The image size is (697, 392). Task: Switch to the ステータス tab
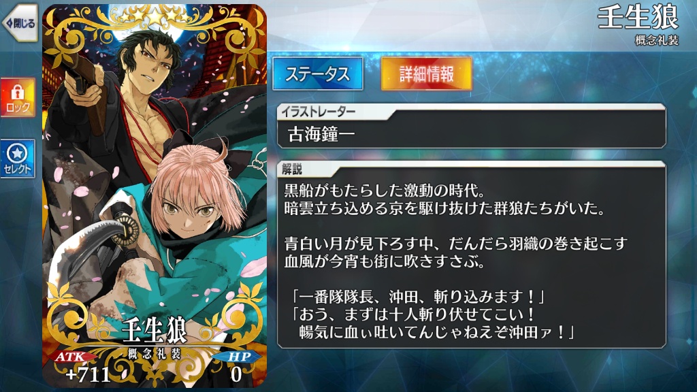[x=318, y=73]
